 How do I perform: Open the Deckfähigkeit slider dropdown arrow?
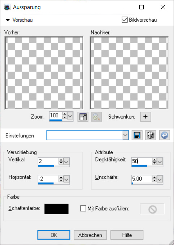[x=160, y=161]
